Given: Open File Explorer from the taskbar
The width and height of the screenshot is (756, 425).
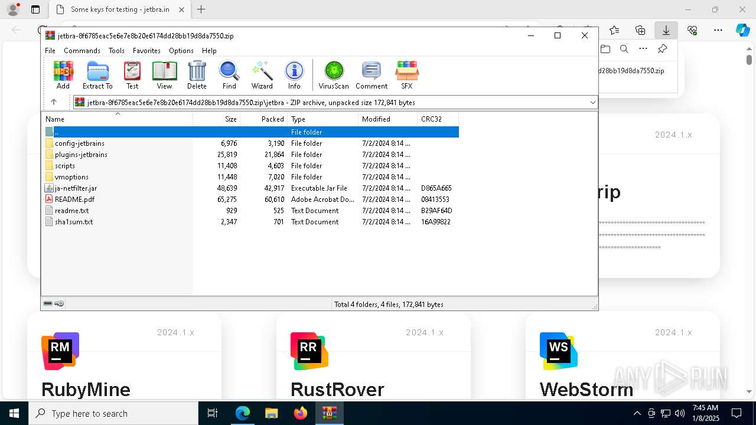Looking at the screenshot, I should (271, 413).
